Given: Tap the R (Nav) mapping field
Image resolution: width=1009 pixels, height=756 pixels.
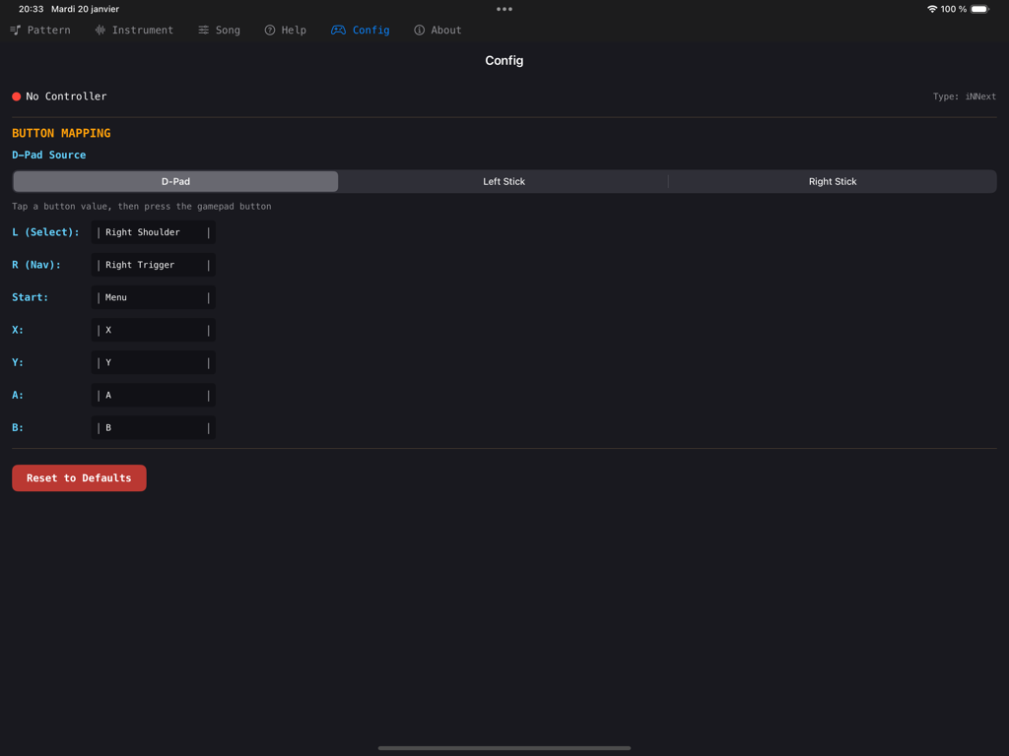Looking at the screenshot, I should pyautogui.click(x=153, y=265).
